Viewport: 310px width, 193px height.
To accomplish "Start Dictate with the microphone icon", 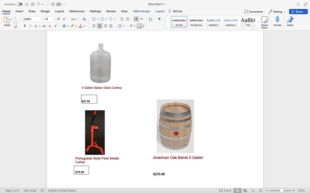I will (x=277, y=22).
